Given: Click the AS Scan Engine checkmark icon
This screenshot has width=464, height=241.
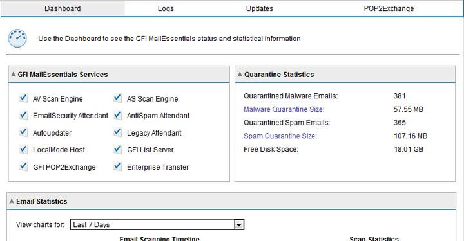Looking at the screenshot, I should (117, 98).
